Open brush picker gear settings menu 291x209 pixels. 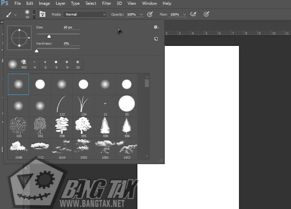pyautogui.click(x=156, y=27)
